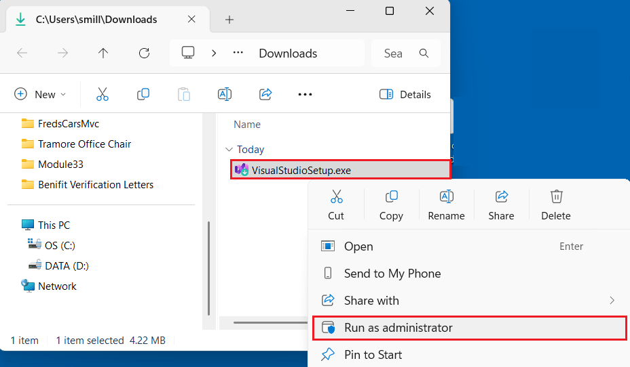Choose Run as administrator

coord(469,328)
